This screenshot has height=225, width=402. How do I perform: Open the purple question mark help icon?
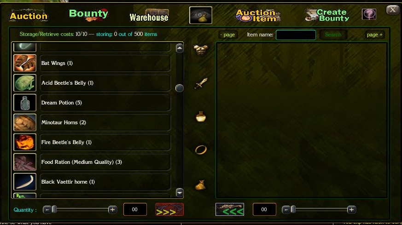369,14
